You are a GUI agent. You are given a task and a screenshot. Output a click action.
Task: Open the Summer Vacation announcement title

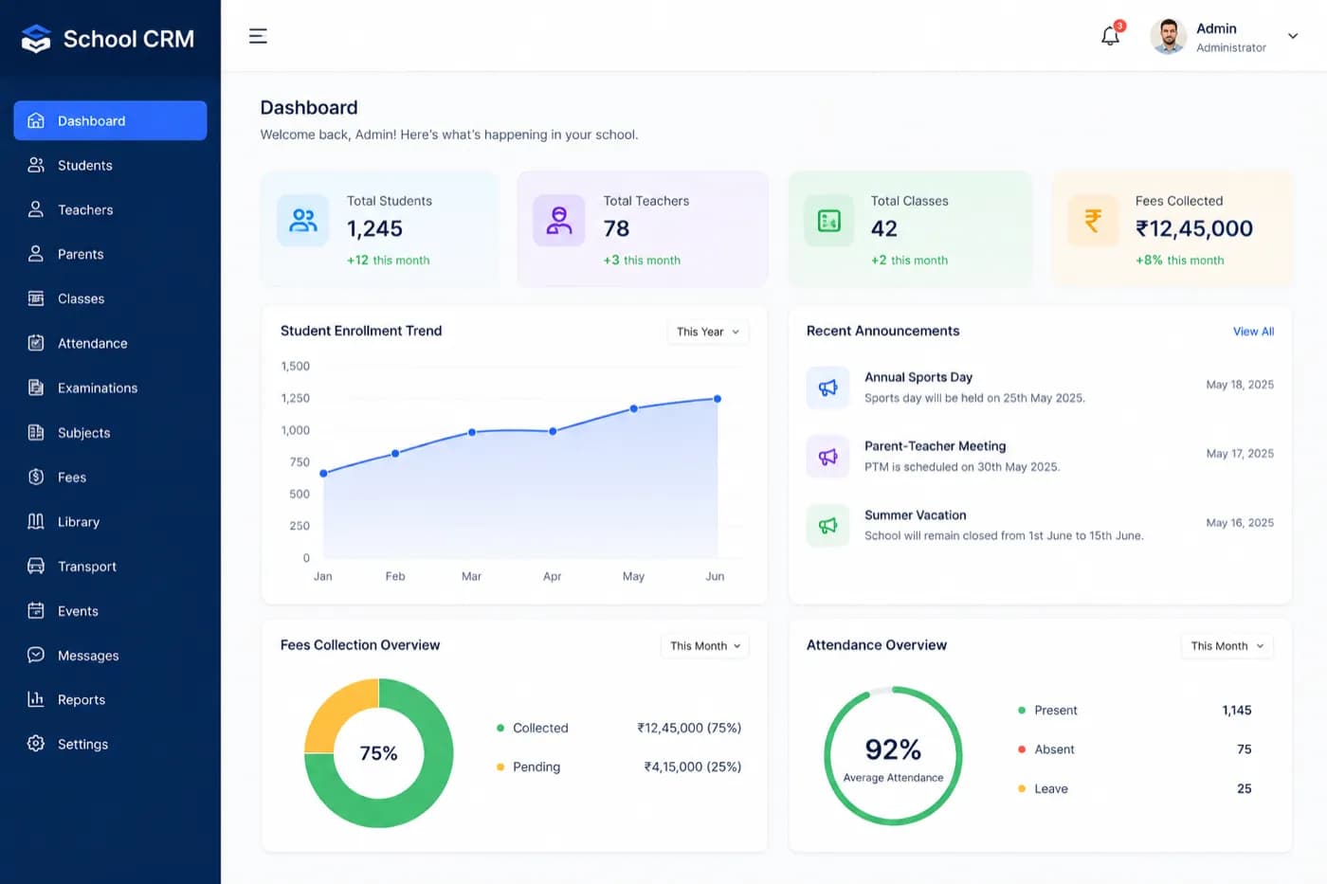916,515
